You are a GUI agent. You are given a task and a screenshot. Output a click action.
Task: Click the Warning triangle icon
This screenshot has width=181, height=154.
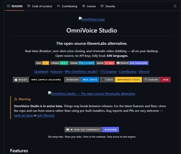[16, 99]
